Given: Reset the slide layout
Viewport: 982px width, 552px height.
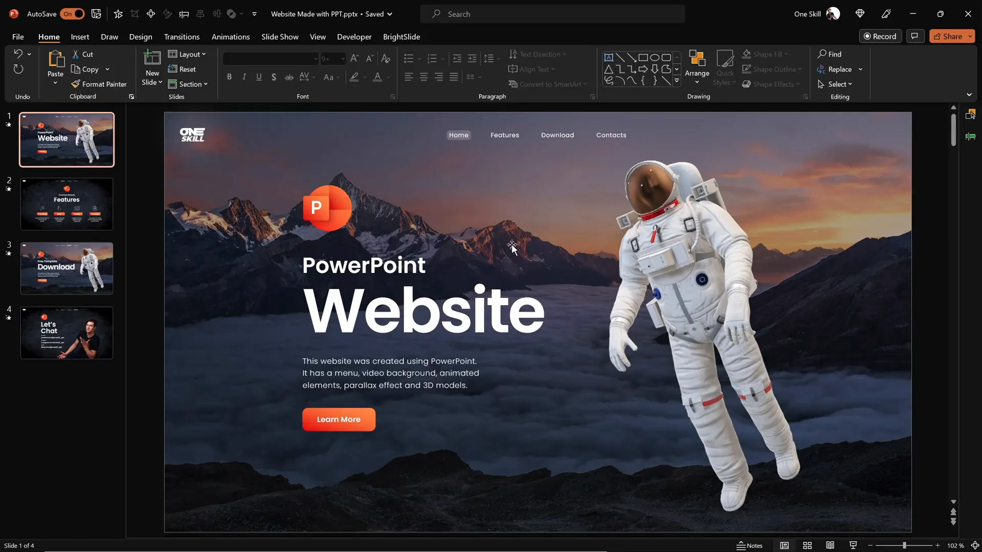Looking at the screenshot, I should click(182, 69).
